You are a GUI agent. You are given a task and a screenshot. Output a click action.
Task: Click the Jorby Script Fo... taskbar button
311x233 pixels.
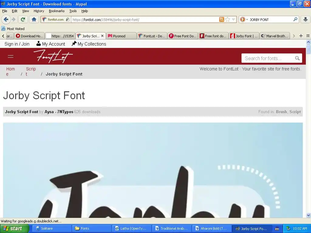[x=252, y=228]
